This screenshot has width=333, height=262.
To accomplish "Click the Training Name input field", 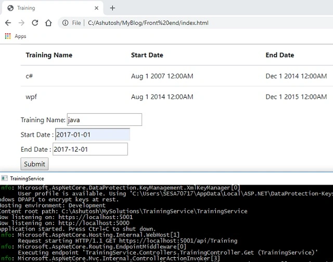I will (105, 120).
